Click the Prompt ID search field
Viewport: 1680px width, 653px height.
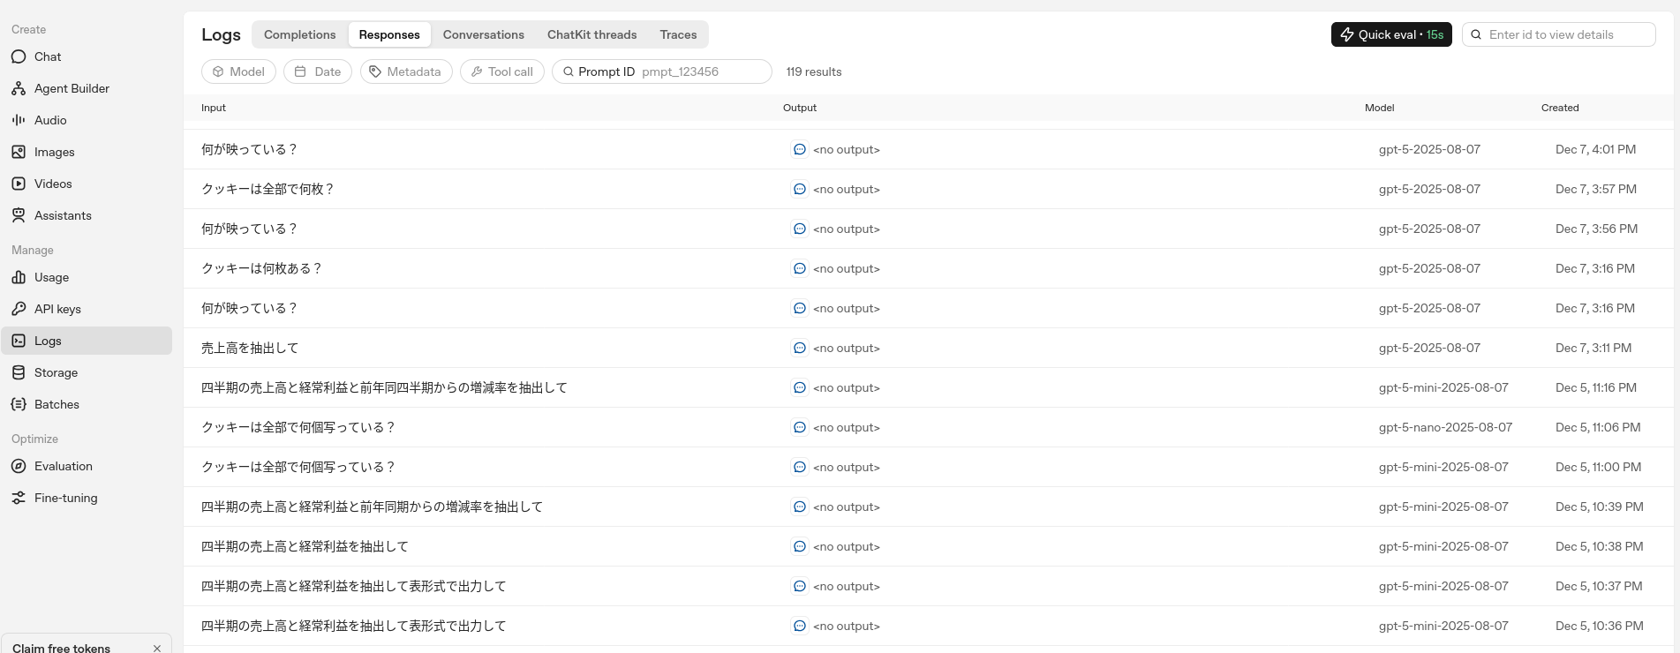(702, 71)
